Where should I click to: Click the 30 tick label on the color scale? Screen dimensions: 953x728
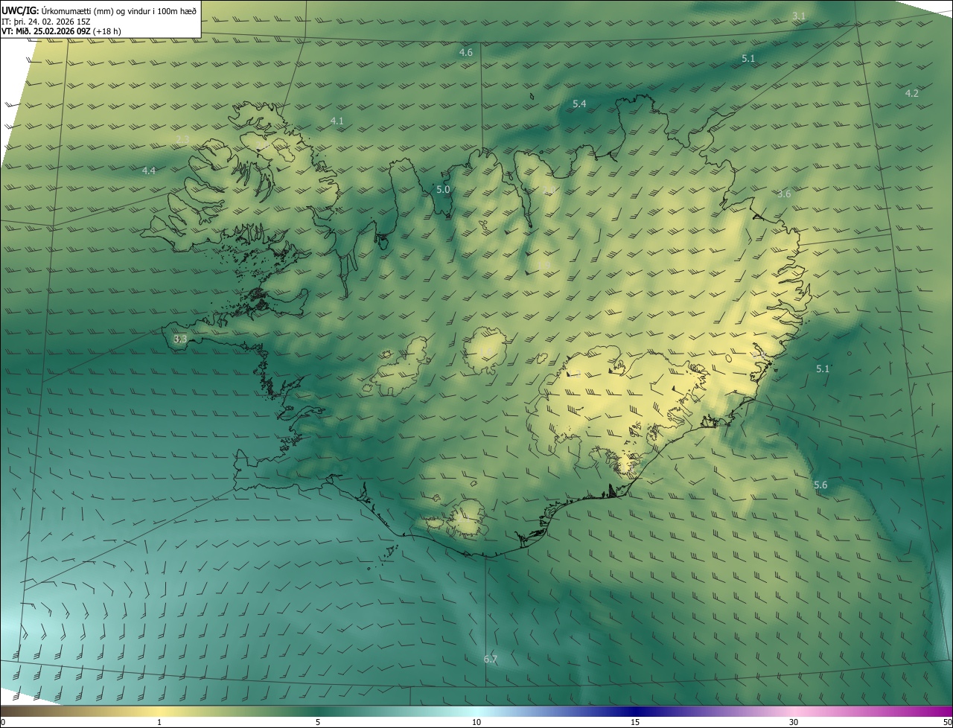coord(794,722)
